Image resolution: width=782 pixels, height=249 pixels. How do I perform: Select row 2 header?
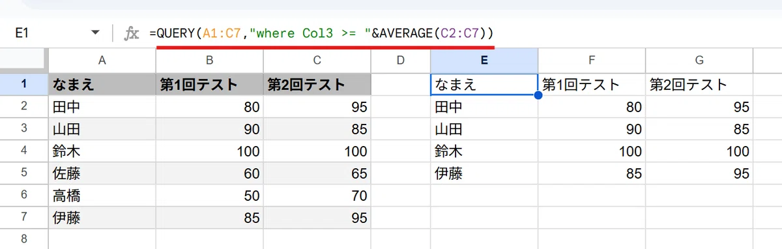[x=23, y=106]
